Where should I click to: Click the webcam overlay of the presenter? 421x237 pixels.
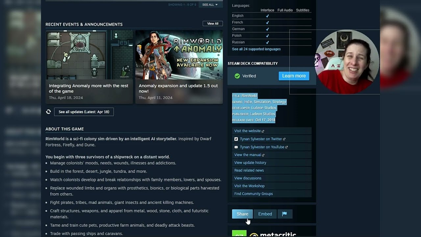click(347, 62)
